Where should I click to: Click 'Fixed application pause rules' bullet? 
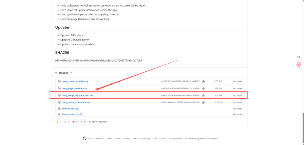(90, 15)
